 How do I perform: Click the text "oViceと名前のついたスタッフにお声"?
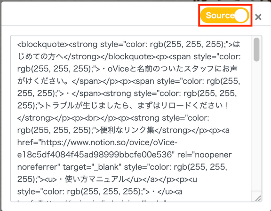173,69
